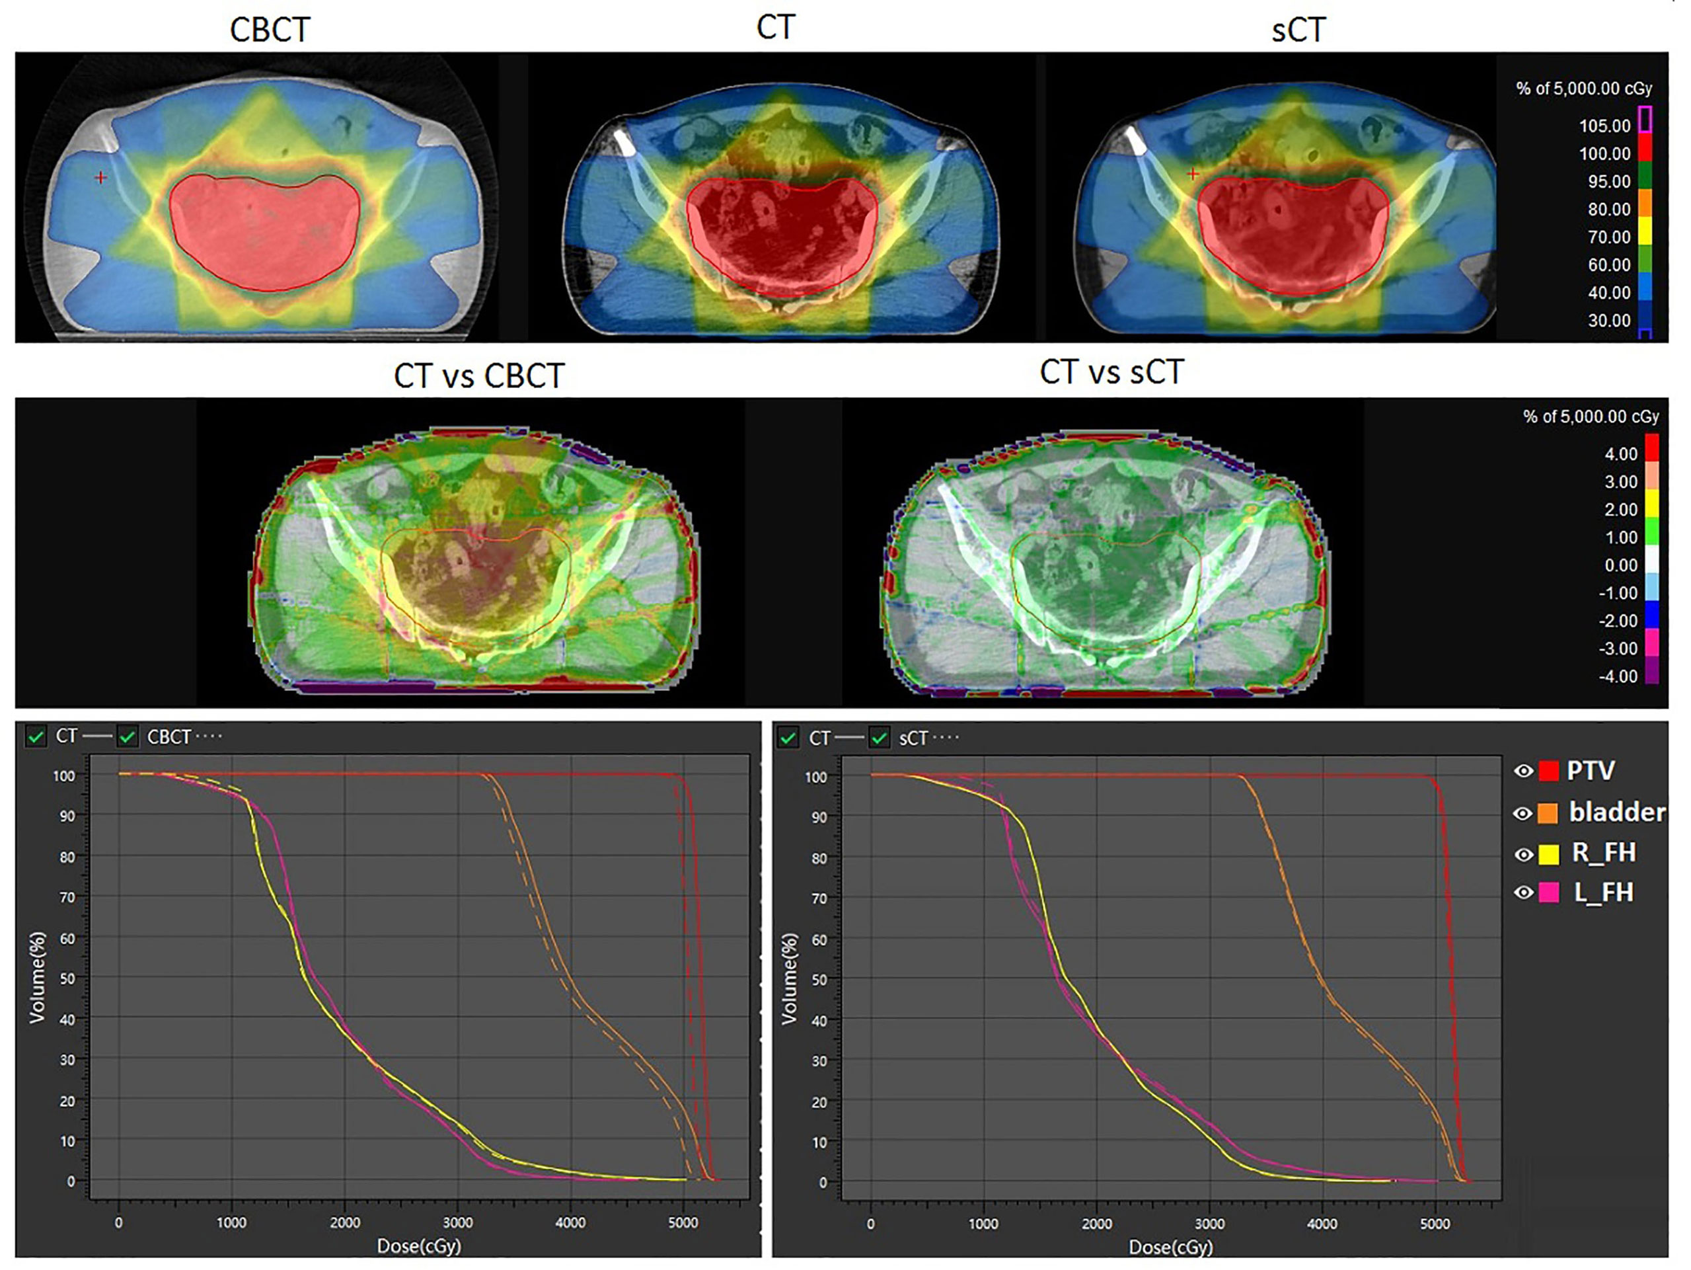Click the 0.00 level in difference colorbar

point(1621,566)
